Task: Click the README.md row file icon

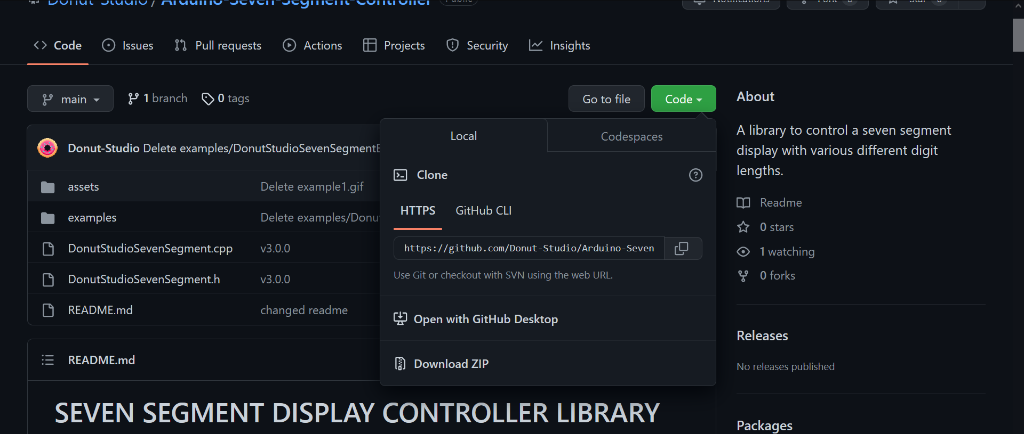Action: coord(48,310)
